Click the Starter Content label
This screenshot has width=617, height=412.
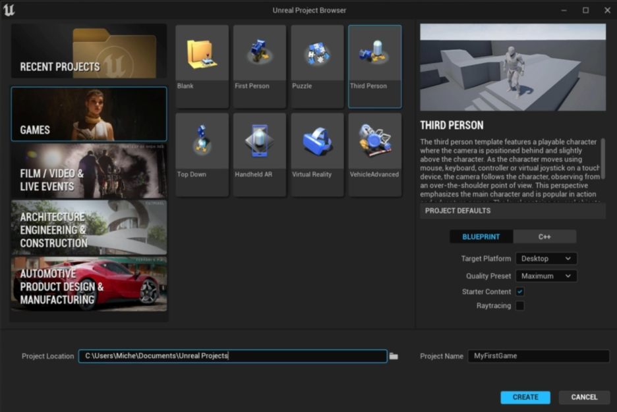pyautogui.click(x=486, y=292)
